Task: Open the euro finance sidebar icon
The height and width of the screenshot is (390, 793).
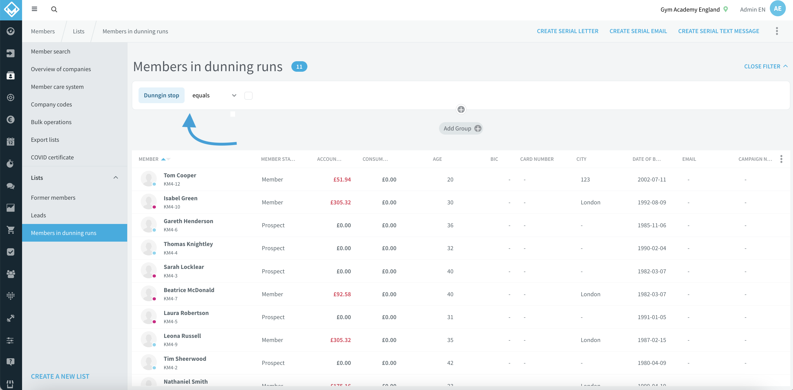Action: (x=11, y=119)
